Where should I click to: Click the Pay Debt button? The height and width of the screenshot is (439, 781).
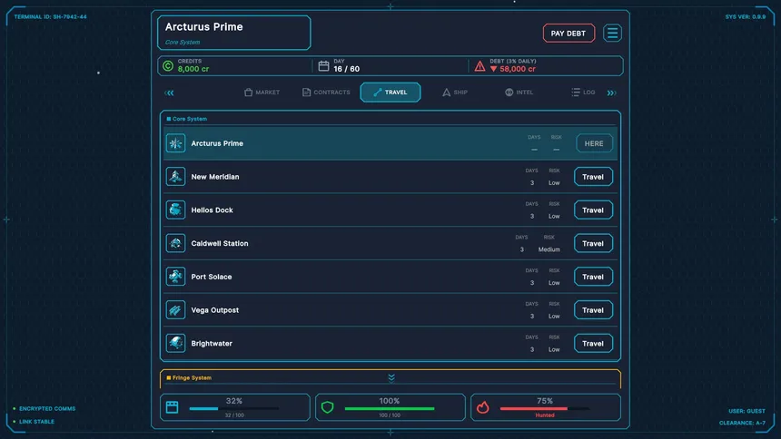coord(568,34)
